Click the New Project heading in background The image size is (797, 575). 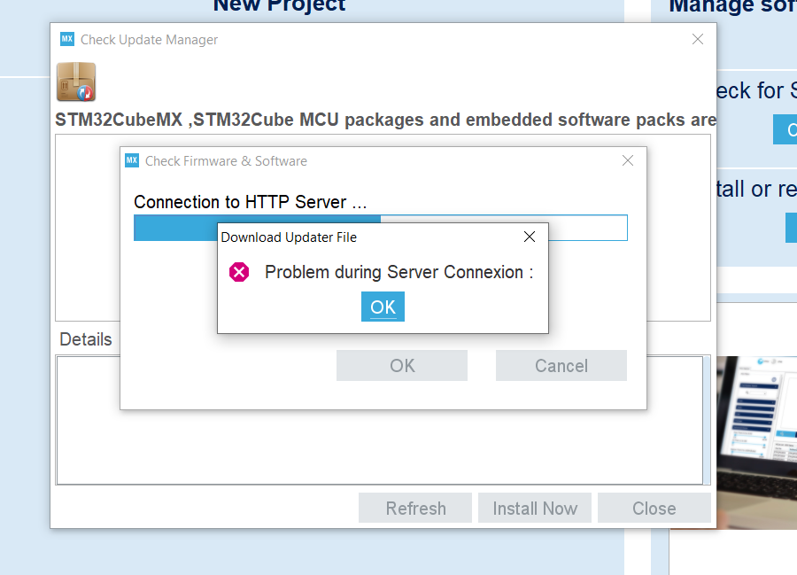coord(279,5)
